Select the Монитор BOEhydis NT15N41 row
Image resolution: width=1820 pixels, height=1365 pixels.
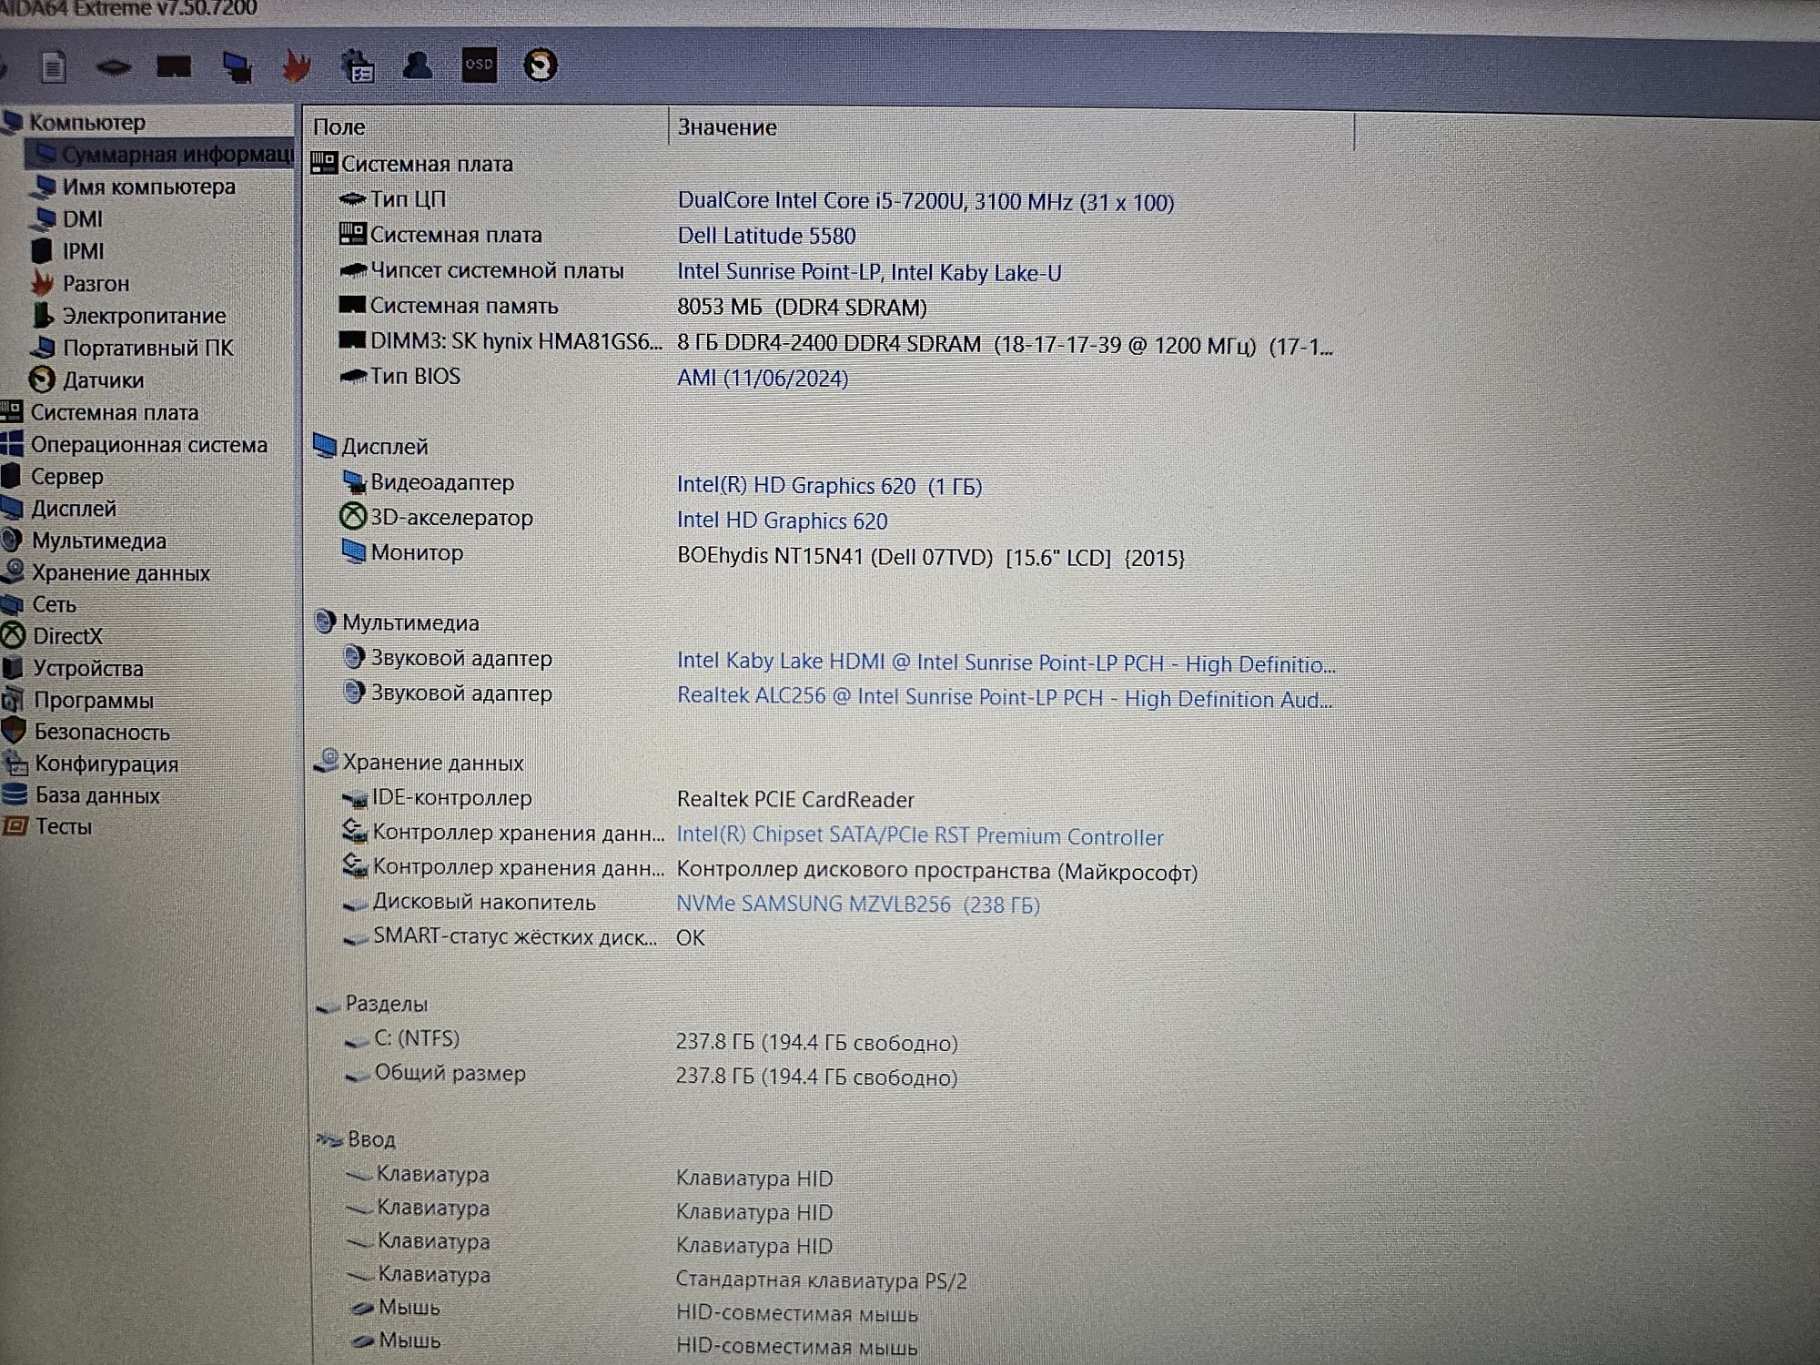pyautogui.click(x=763, y=555)
